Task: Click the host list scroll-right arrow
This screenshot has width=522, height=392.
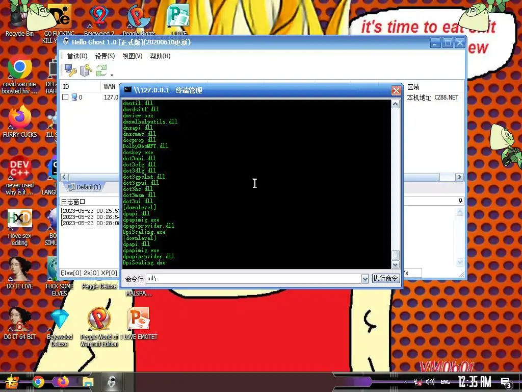Action: pyautogui.click(x=459, y=177)
